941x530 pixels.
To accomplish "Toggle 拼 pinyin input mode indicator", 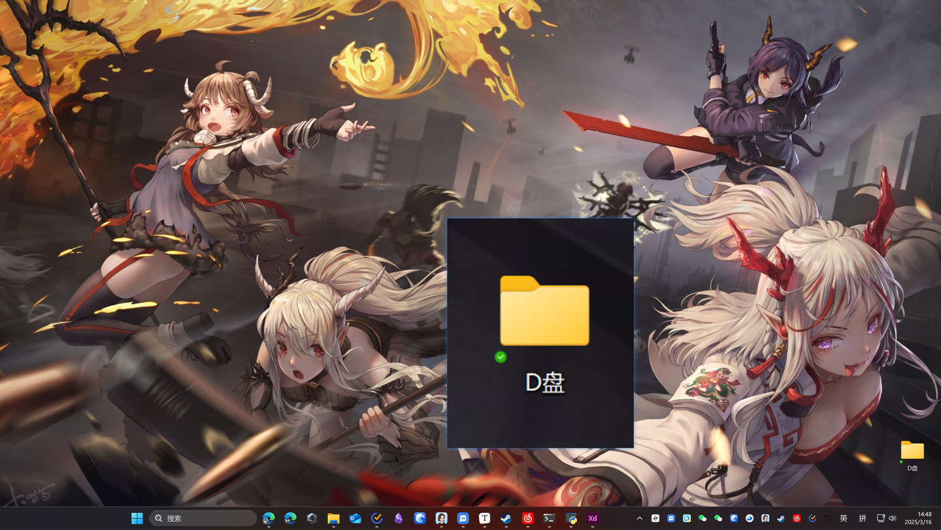I will [x=863, y=518].
